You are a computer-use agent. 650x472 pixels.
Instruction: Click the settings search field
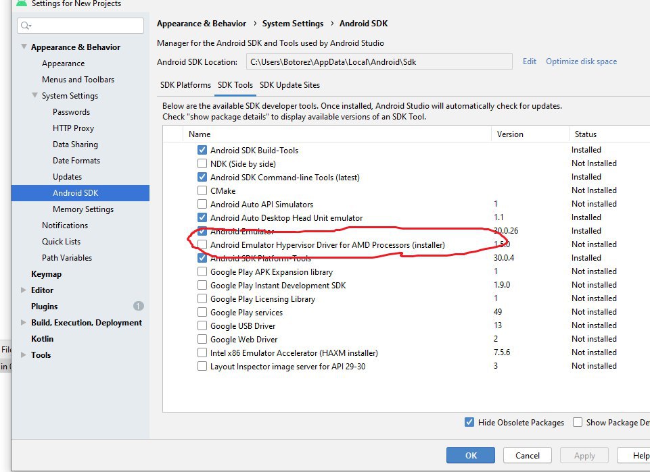point(80,26)
